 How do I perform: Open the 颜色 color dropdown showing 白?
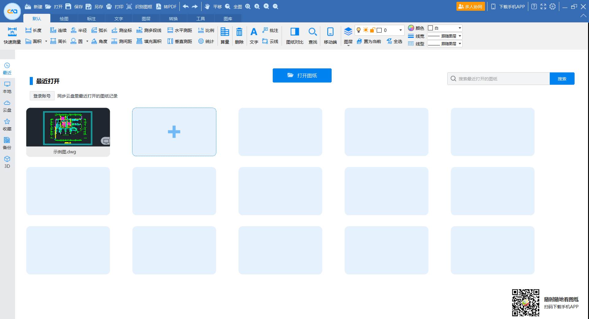pyautogui.click(x=445, y=28)
